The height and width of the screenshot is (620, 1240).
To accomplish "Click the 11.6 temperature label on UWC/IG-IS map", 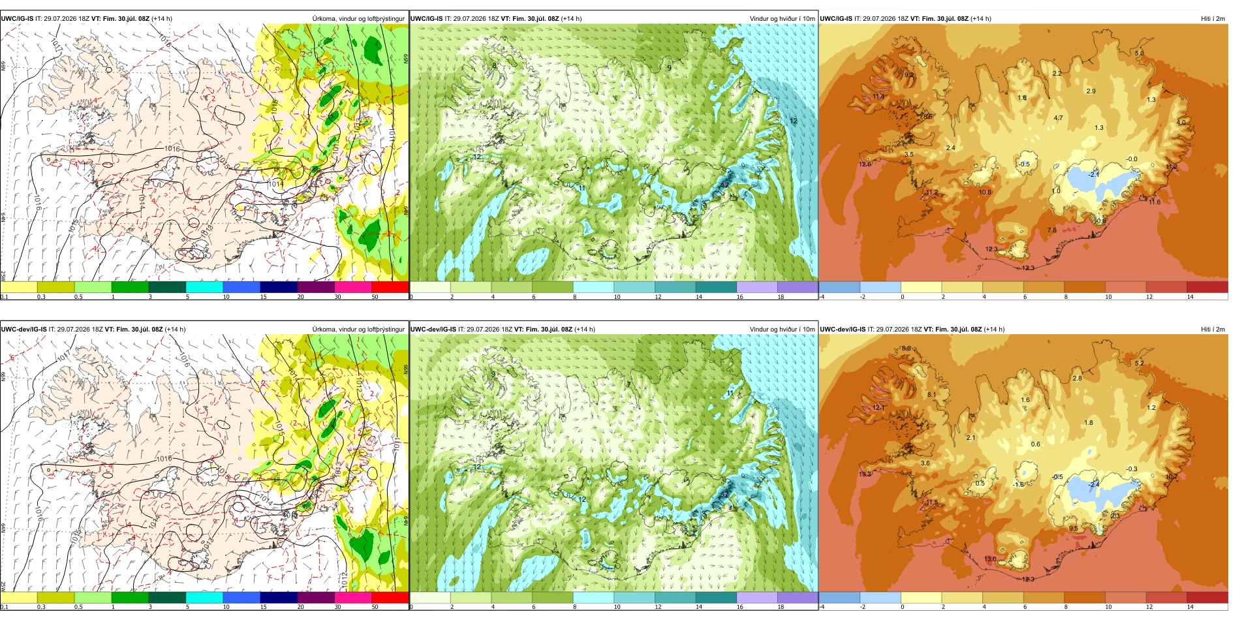I will click(x=1155, y=202).
